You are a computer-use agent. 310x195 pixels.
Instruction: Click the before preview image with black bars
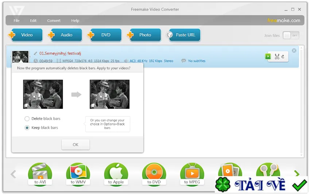click(43, 94)
